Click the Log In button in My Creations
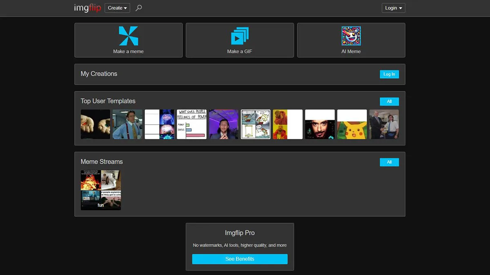This screenshot has width=490, height=275. click(x=389, y=74)
